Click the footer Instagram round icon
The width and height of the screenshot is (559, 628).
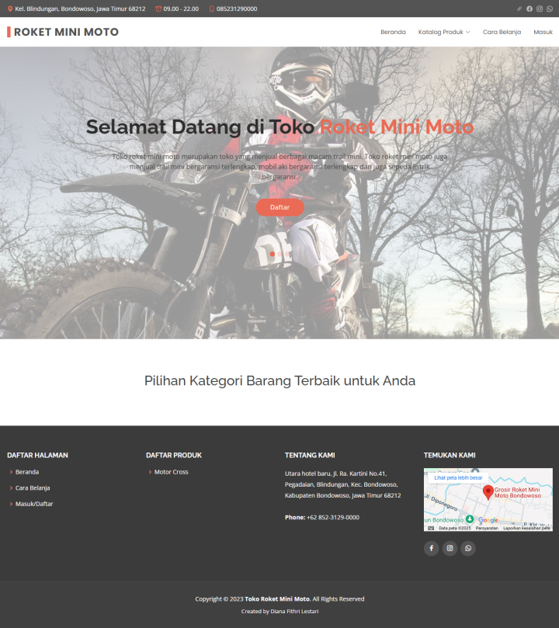[x=450, y=548]
